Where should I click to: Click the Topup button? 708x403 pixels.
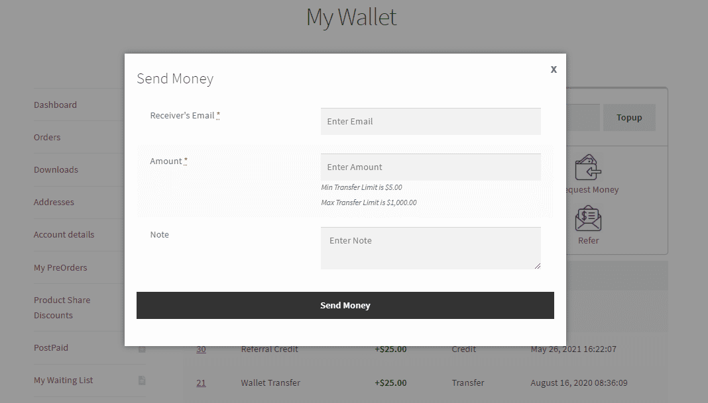click(628, 117)
